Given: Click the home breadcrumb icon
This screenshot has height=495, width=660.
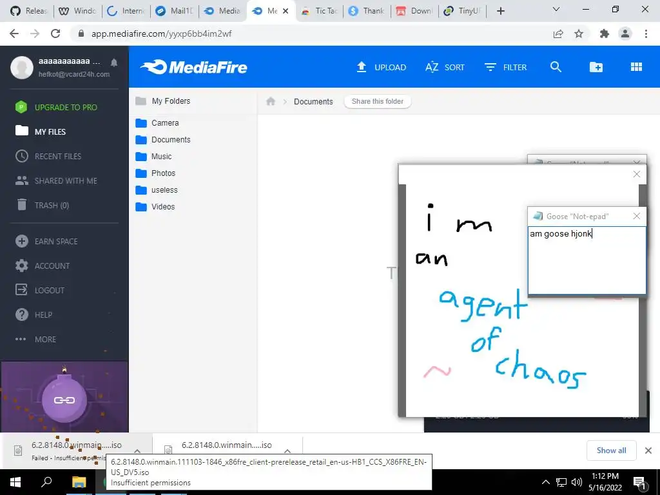Looking at the screenshot, I should (271, 101).
